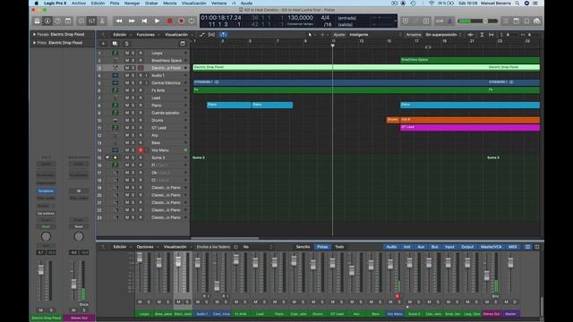Open the cloud browser icon at far right

pos(537,21)
